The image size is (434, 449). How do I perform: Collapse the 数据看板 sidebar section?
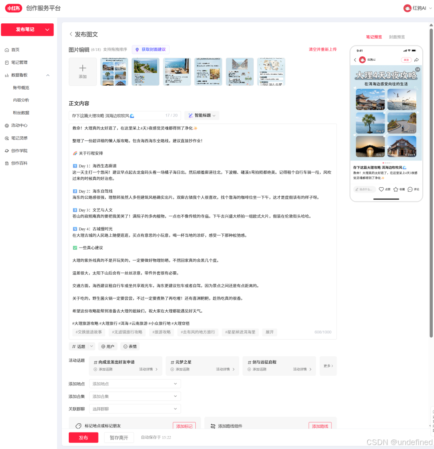(47, 75)
